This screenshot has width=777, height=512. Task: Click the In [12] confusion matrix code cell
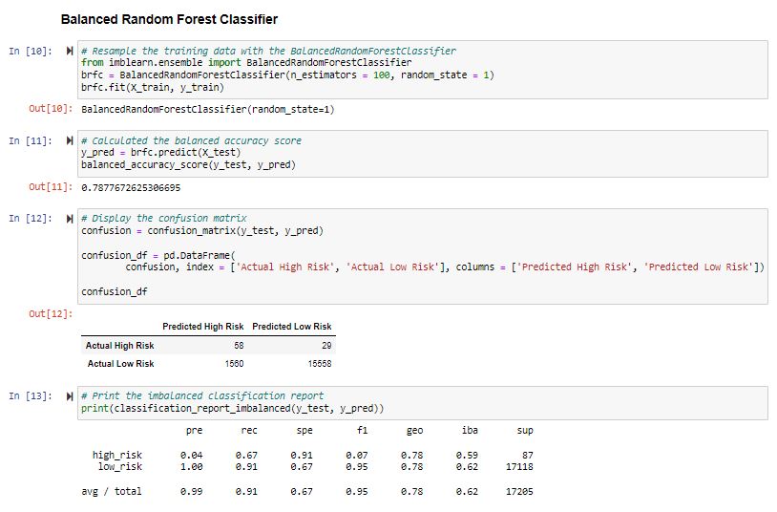pyautogui.click(x=423, y=256)
